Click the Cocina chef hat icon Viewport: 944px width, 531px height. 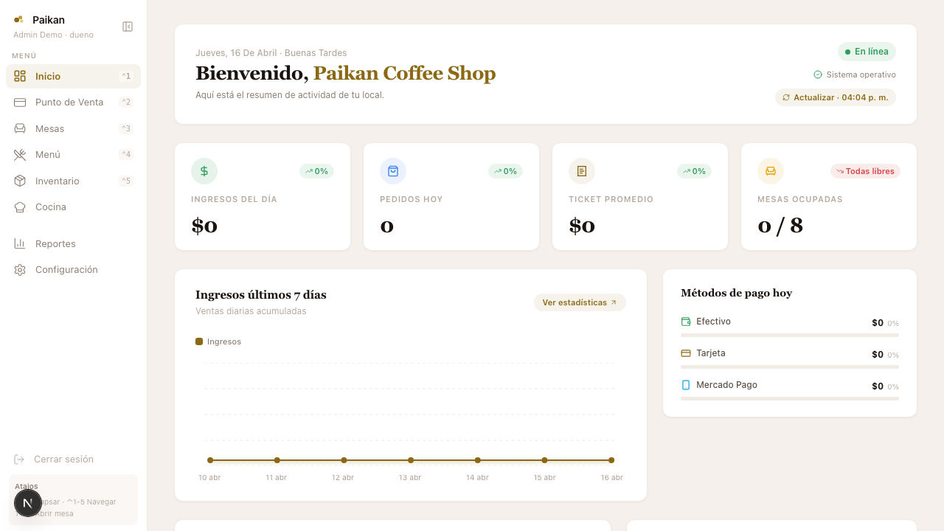pos(20,206)
